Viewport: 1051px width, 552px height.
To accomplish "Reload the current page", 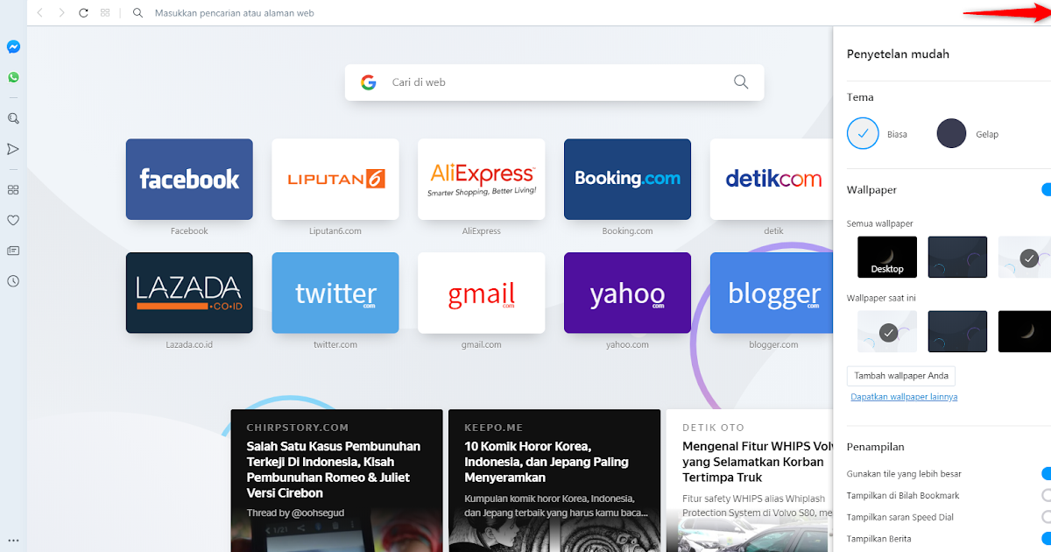I will (83, 13).
